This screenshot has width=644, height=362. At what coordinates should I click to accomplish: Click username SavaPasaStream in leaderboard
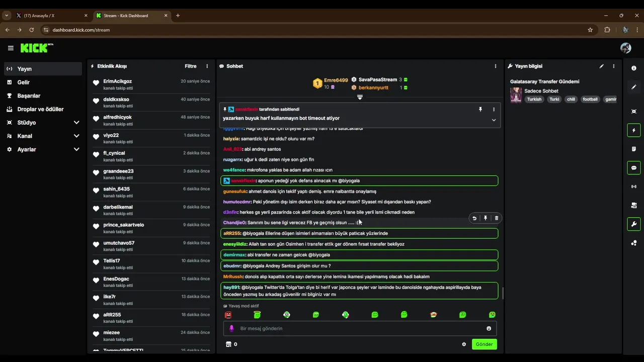(378, 79)
